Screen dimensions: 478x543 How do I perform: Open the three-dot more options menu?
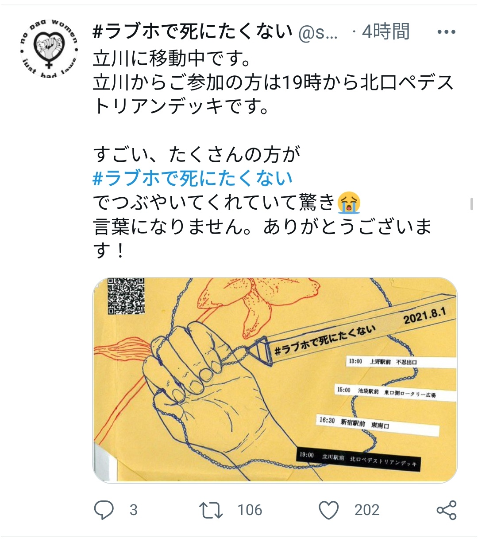tap(446, 32)
